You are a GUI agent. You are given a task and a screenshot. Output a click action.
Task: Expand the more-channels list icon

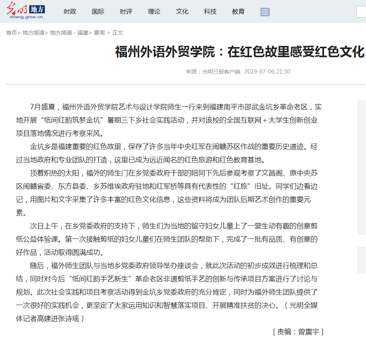click(265, 12)
